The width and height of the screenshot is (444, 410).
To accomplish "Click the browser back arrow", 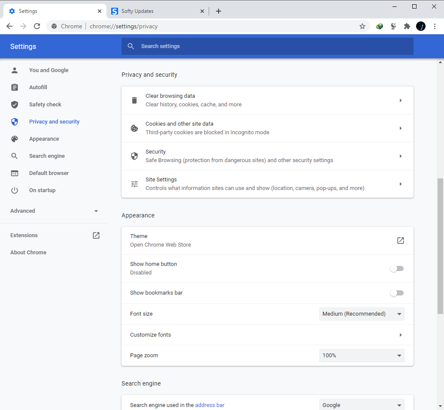I will [9, 26].
